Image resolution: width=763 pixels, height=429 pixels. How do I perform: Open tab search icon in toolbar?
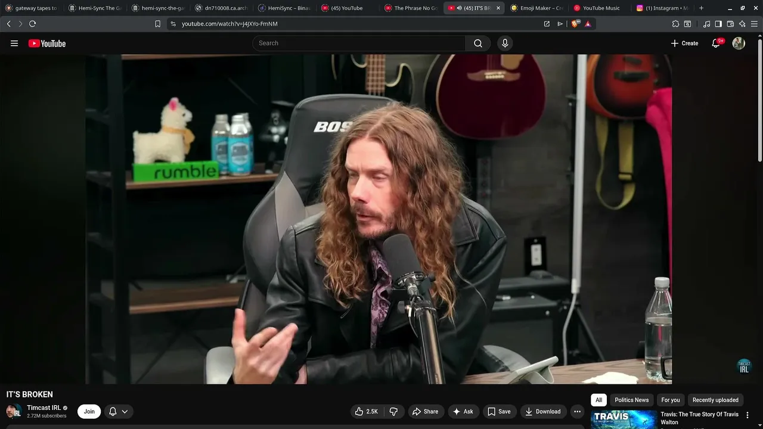tap(687, 24)
